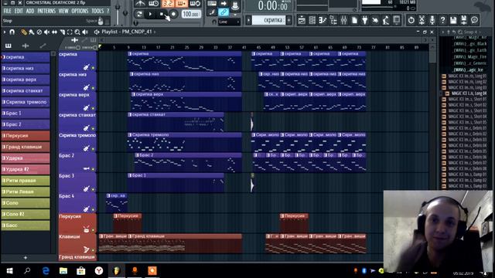Select Скрипка тремоло pattern in picker list

[x=26, y=102]
